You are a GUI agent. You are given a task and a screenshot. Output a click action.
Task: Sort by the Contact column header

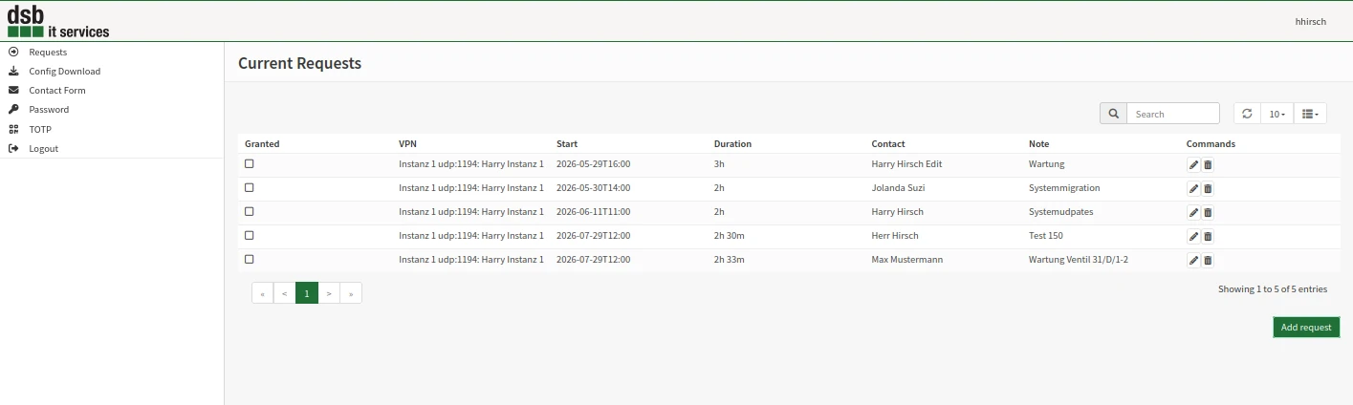[888, 144]
